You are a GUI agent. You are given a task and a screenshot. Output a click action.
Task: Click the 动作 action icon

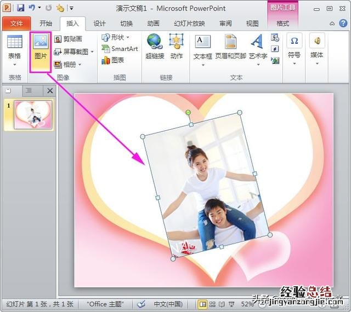coord(176,47)
